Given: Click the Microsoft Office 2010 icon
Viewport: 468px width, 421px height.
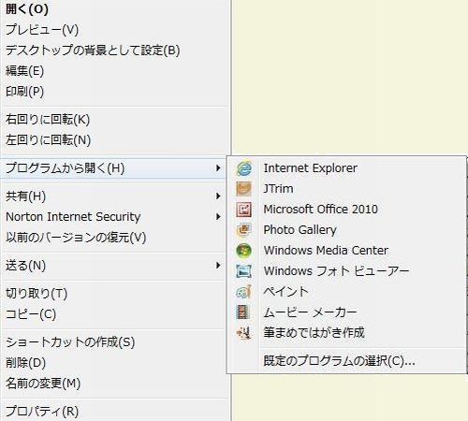Looking at the screenshot, I should tap(243, 210).
